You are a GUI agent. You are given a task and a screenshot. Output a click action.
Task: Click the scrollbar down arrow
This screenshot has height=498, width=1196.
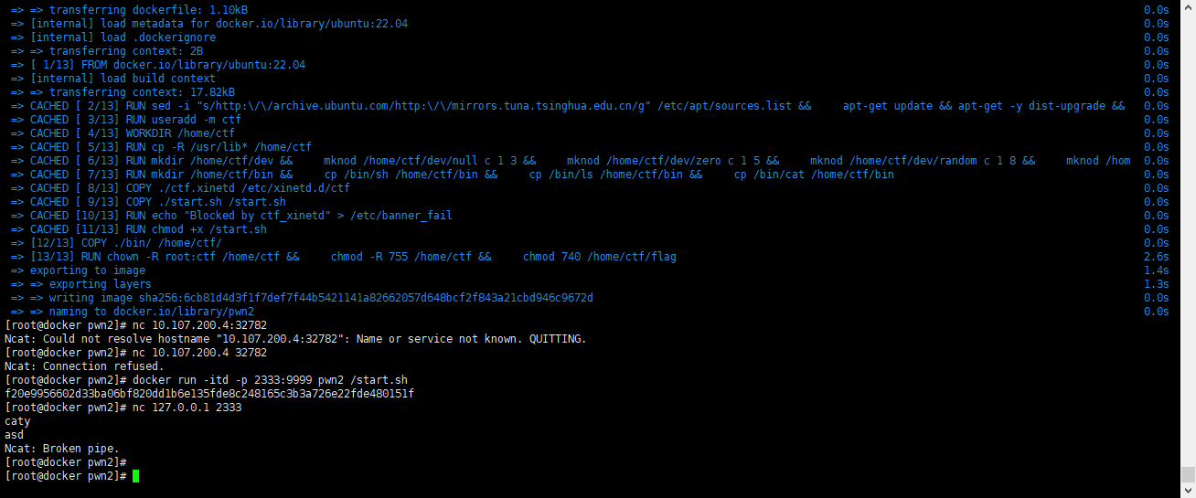[1188, 491]
